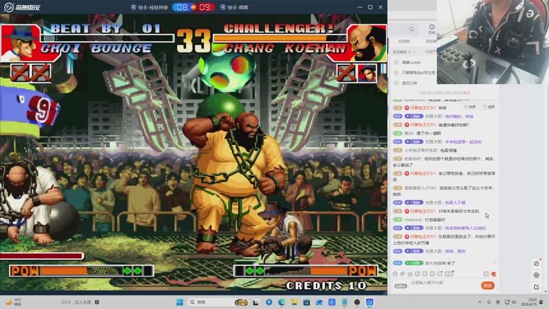Screen dimensions: 549x309
Task: Click the edit/share square icon in side strip
Action: pos(537,287)
